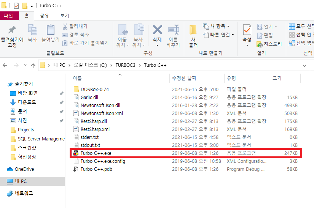Select the Newtonsoft.Json.xml file
Viewport: 314px width, 208px height.
[x=186, y=113]
